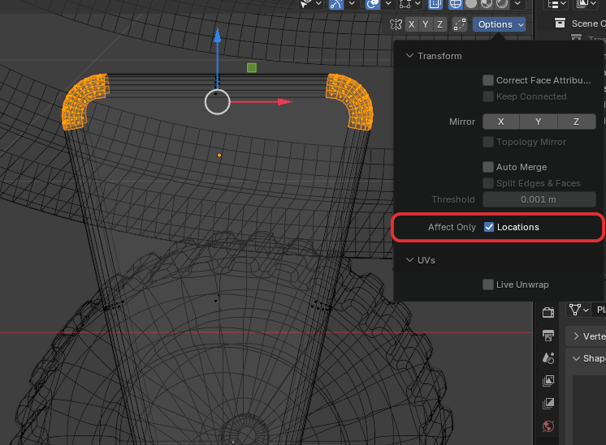Viewport: 606px width, 445px height.
Task: Toggle header Z mirror button next to butterfly
Action: point(439,24)
